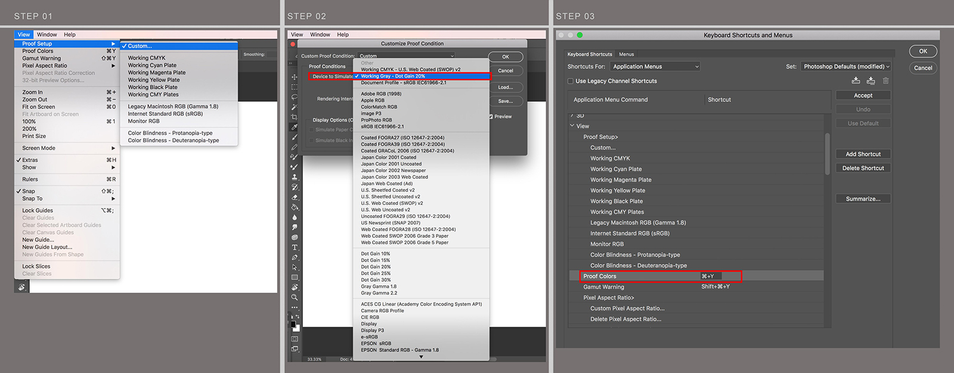Switch to the Menus tab
Screen dimensions: 954x373
pos(627,54)
